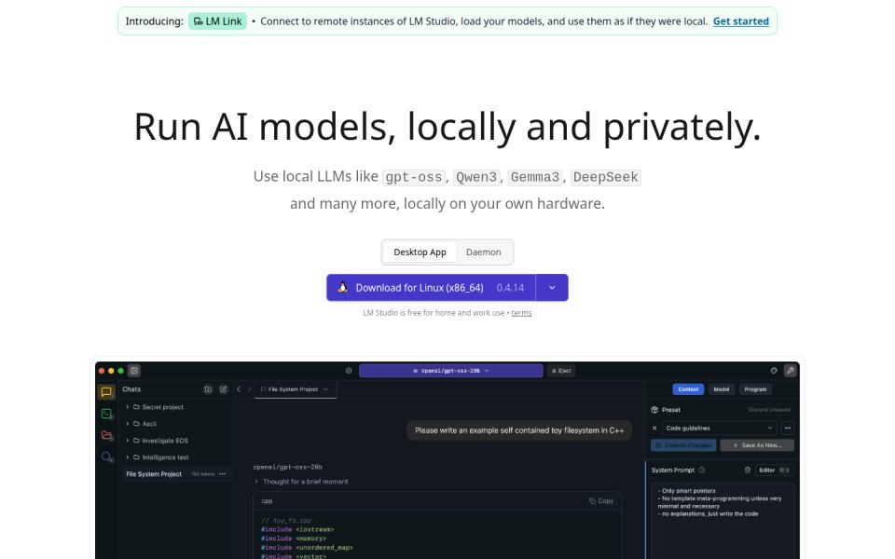This screenshot has height=559, width=895.
Task: Click the trash icon for System Prompt
Action: point(747,470)
